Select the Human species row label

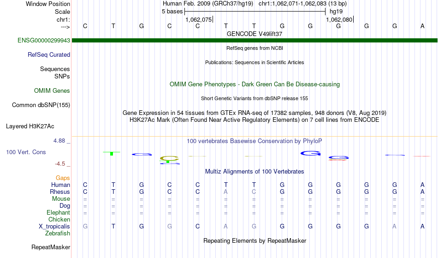pos(60,185)
